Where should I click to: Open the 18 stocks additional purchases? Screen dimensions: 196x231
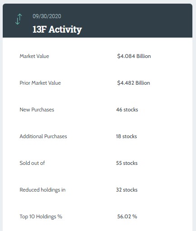tap(126, 136)
